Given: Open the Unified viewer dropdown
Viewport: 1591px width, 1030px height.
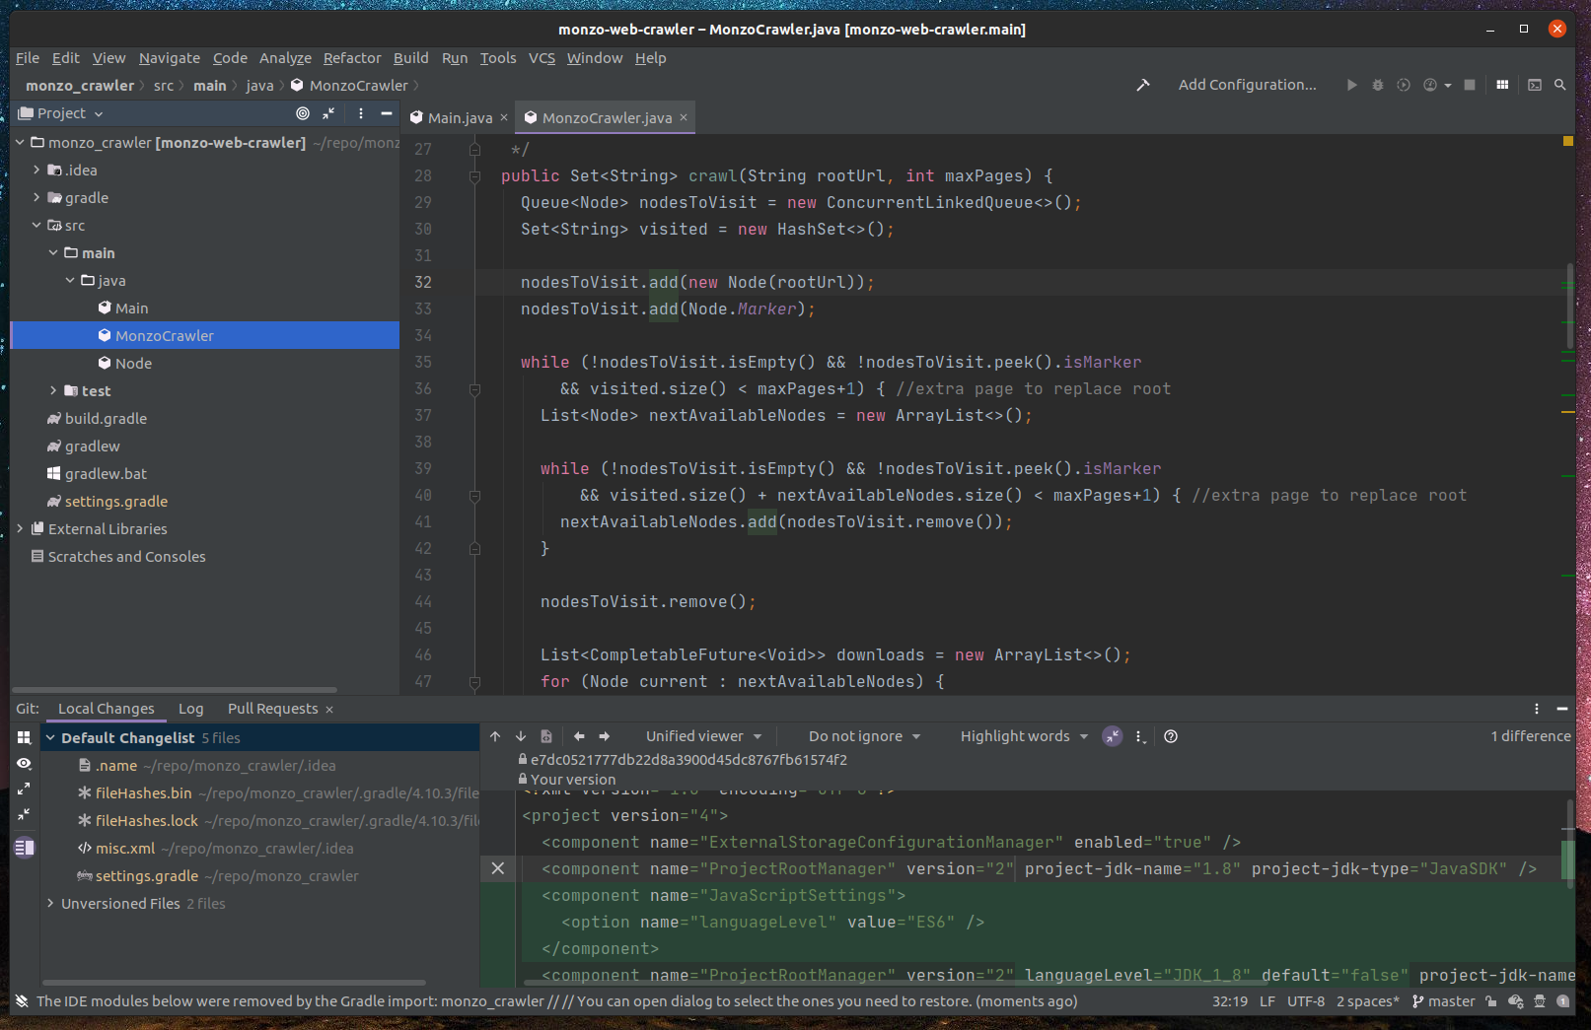Looking at the screenshot, I should coord(704,736).
